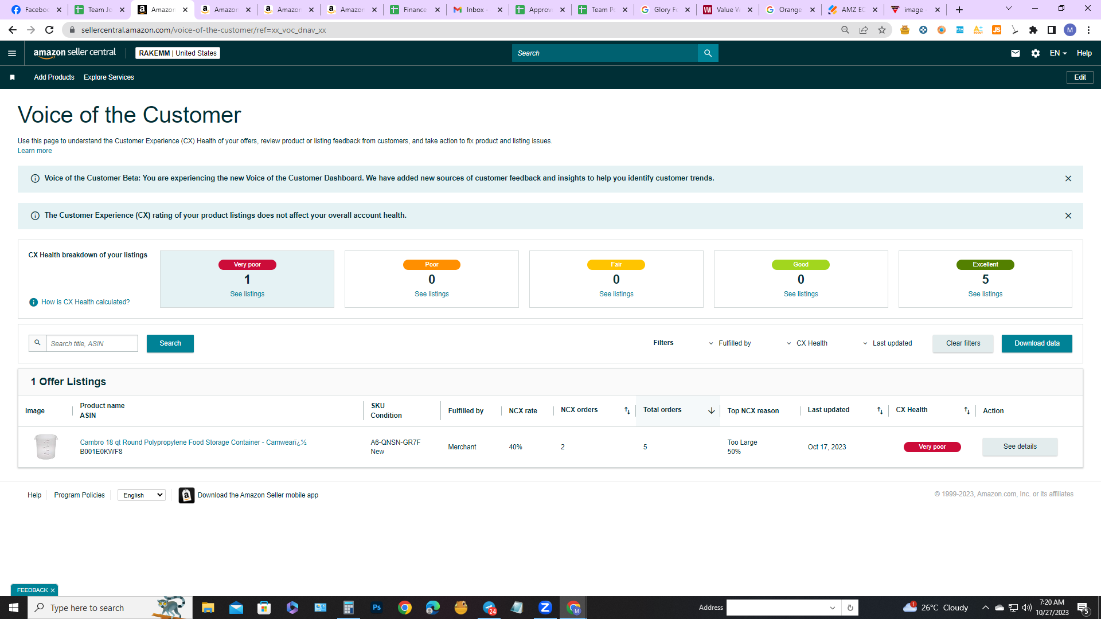Open the Chrome three-dot menu
Image resolution: width=1101 pixels, height=619 pixels.
[1088, 30]
